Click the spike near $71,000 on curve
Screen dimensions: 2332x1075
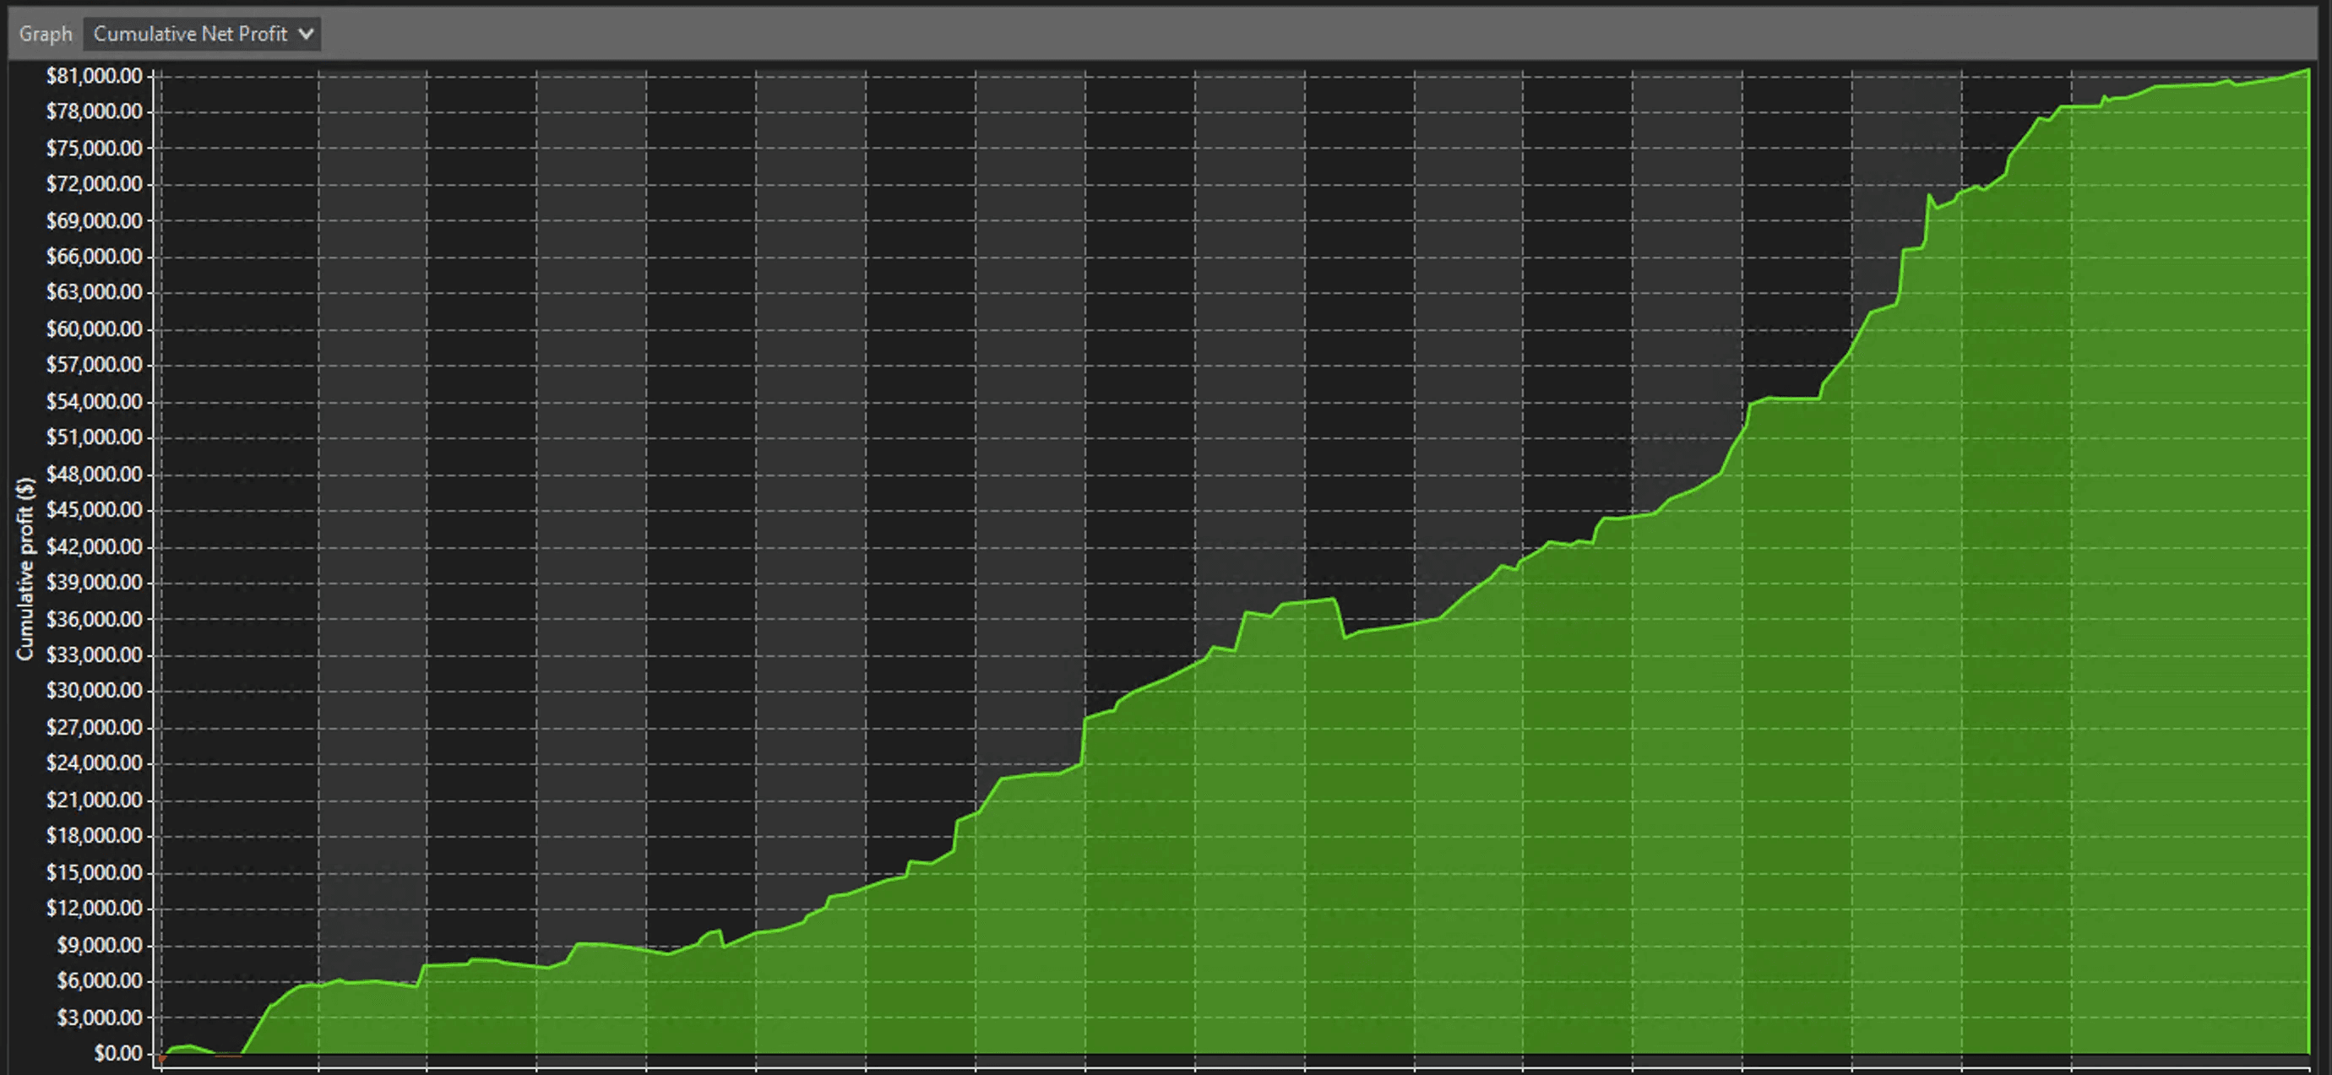[x=1929, y=194]
